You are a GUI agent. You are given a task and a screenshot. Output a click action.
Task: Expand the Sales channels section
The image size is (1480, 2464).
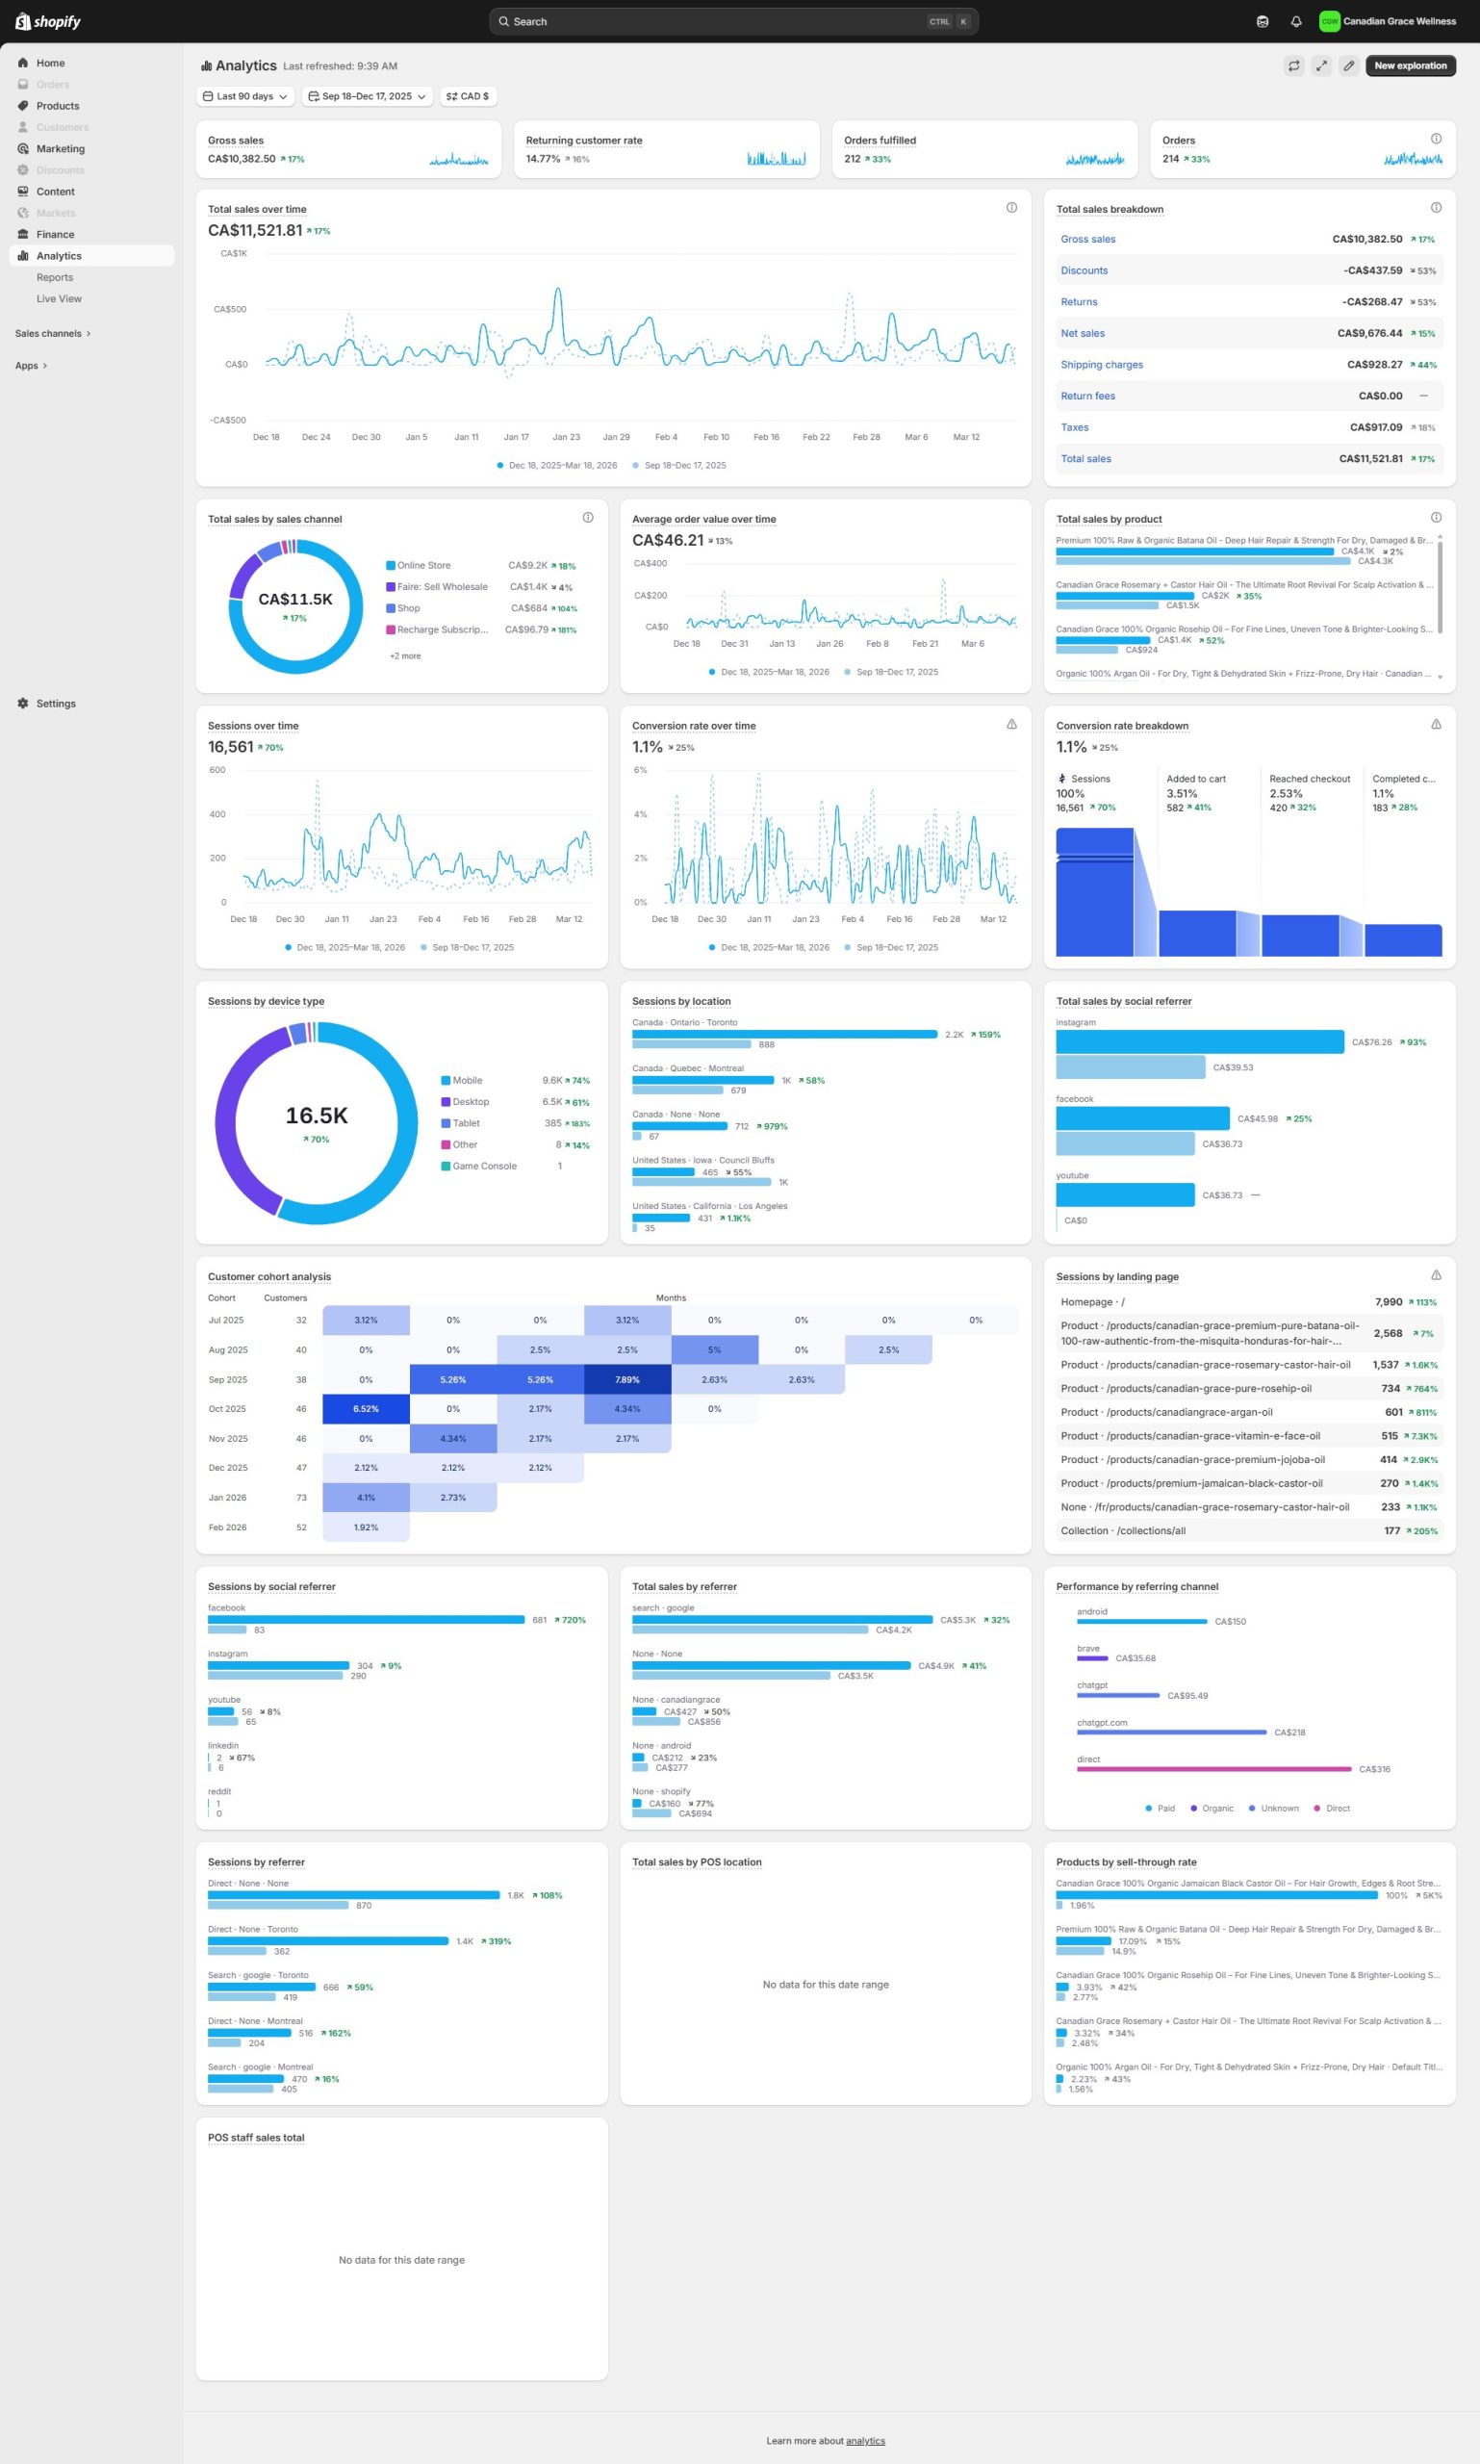53,333
